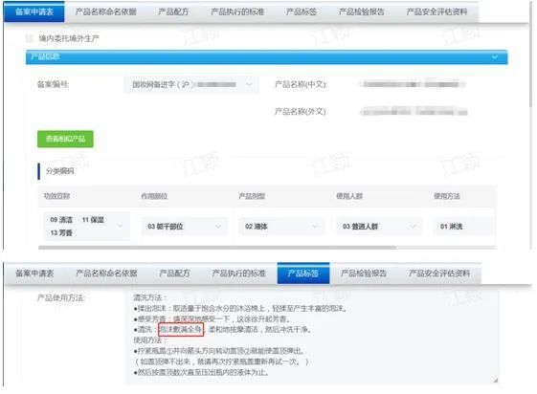The width and height of the screenshot is (537, 394).
Task: Select the 备案申请表 tab in lower bar
Action: point(34,274)
